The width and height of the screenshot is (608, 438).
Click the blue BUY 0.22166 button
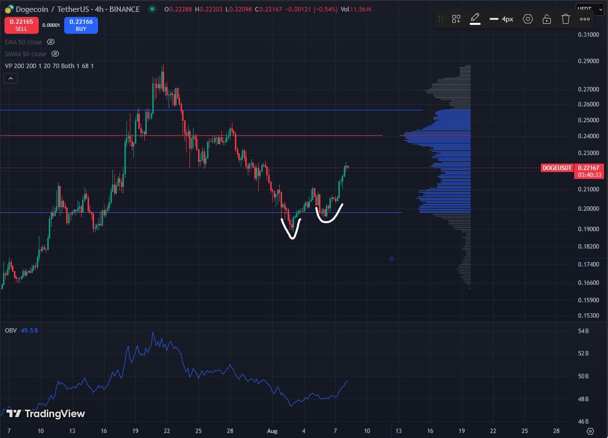pos(81,25)
